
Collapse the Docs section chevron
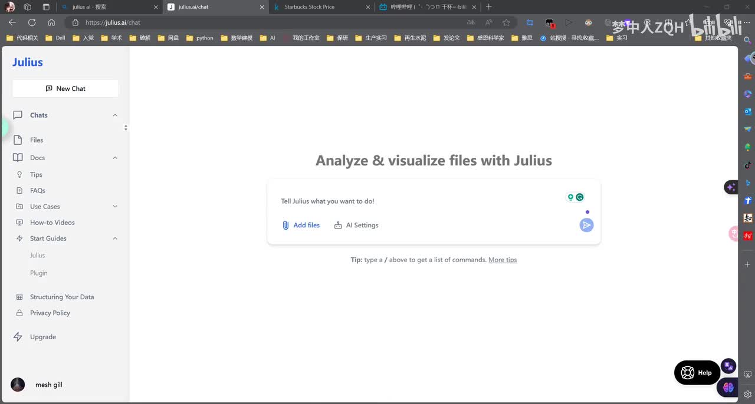coord(115,158)
